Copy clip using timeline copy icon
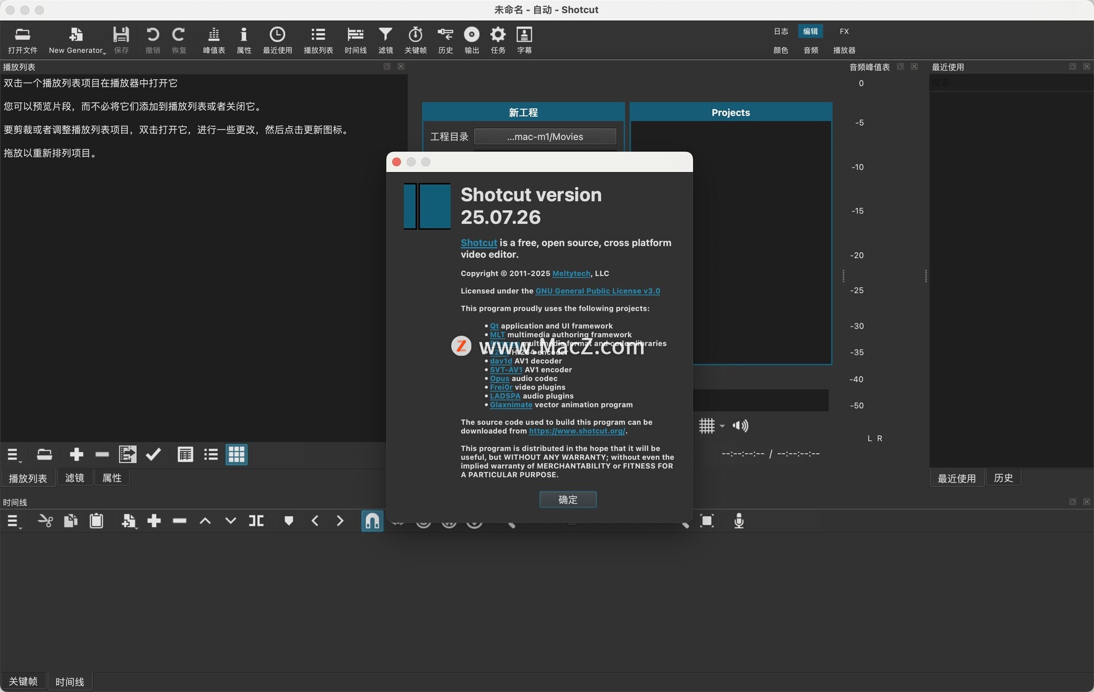Viewport: 1094px width, 692px height. pos(71,521)
